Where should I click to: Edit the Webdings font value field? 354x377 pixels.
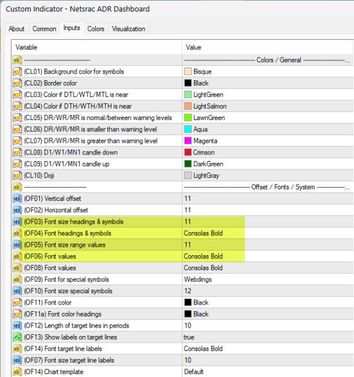coord(268,279)
